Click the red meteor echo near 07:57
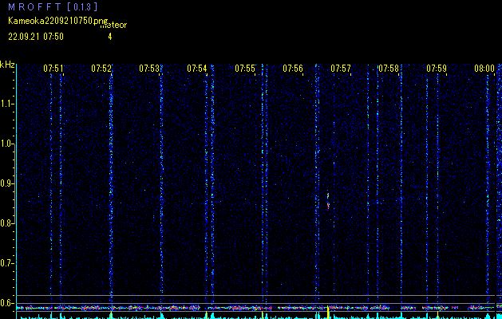 [x=328, y=201]
